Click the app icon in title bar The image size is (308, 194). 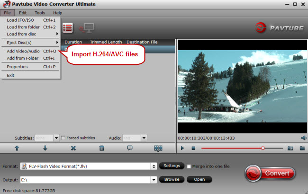(x=7, y=4)
